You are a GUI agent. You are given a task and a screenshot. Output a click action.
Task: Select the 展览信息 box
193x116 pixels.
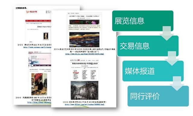point(143,21)
